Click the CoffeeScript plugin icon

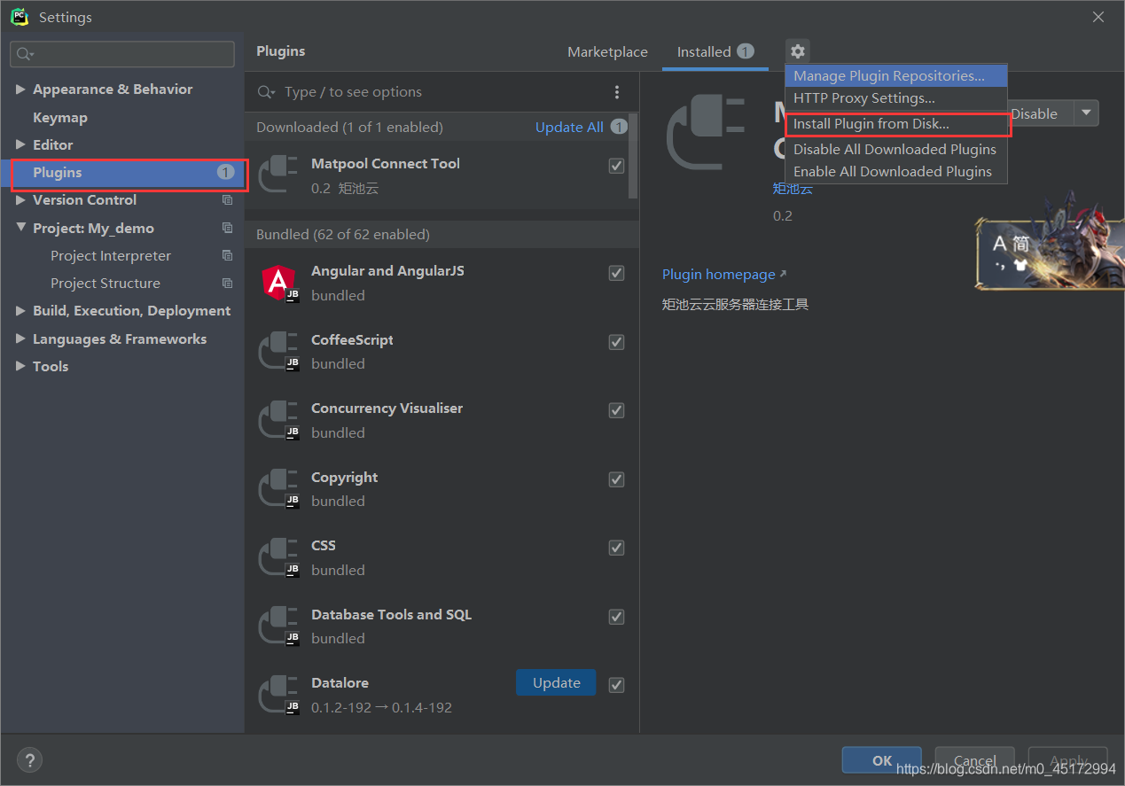(x=278, y=351)
